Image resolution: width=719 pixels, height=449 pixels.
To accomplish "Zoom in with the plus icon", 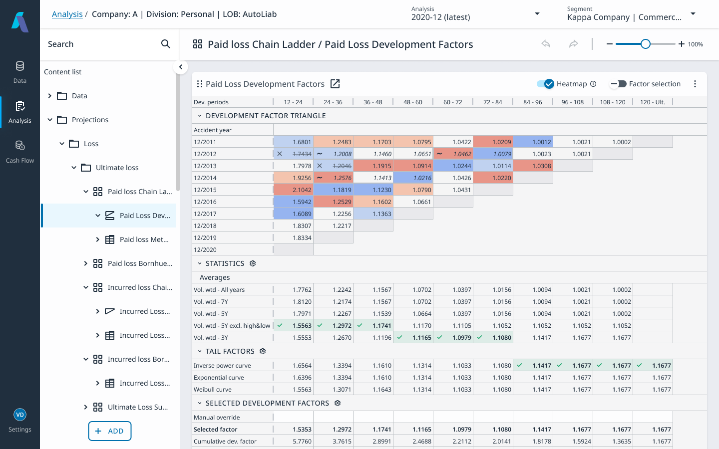I will 681,44.
